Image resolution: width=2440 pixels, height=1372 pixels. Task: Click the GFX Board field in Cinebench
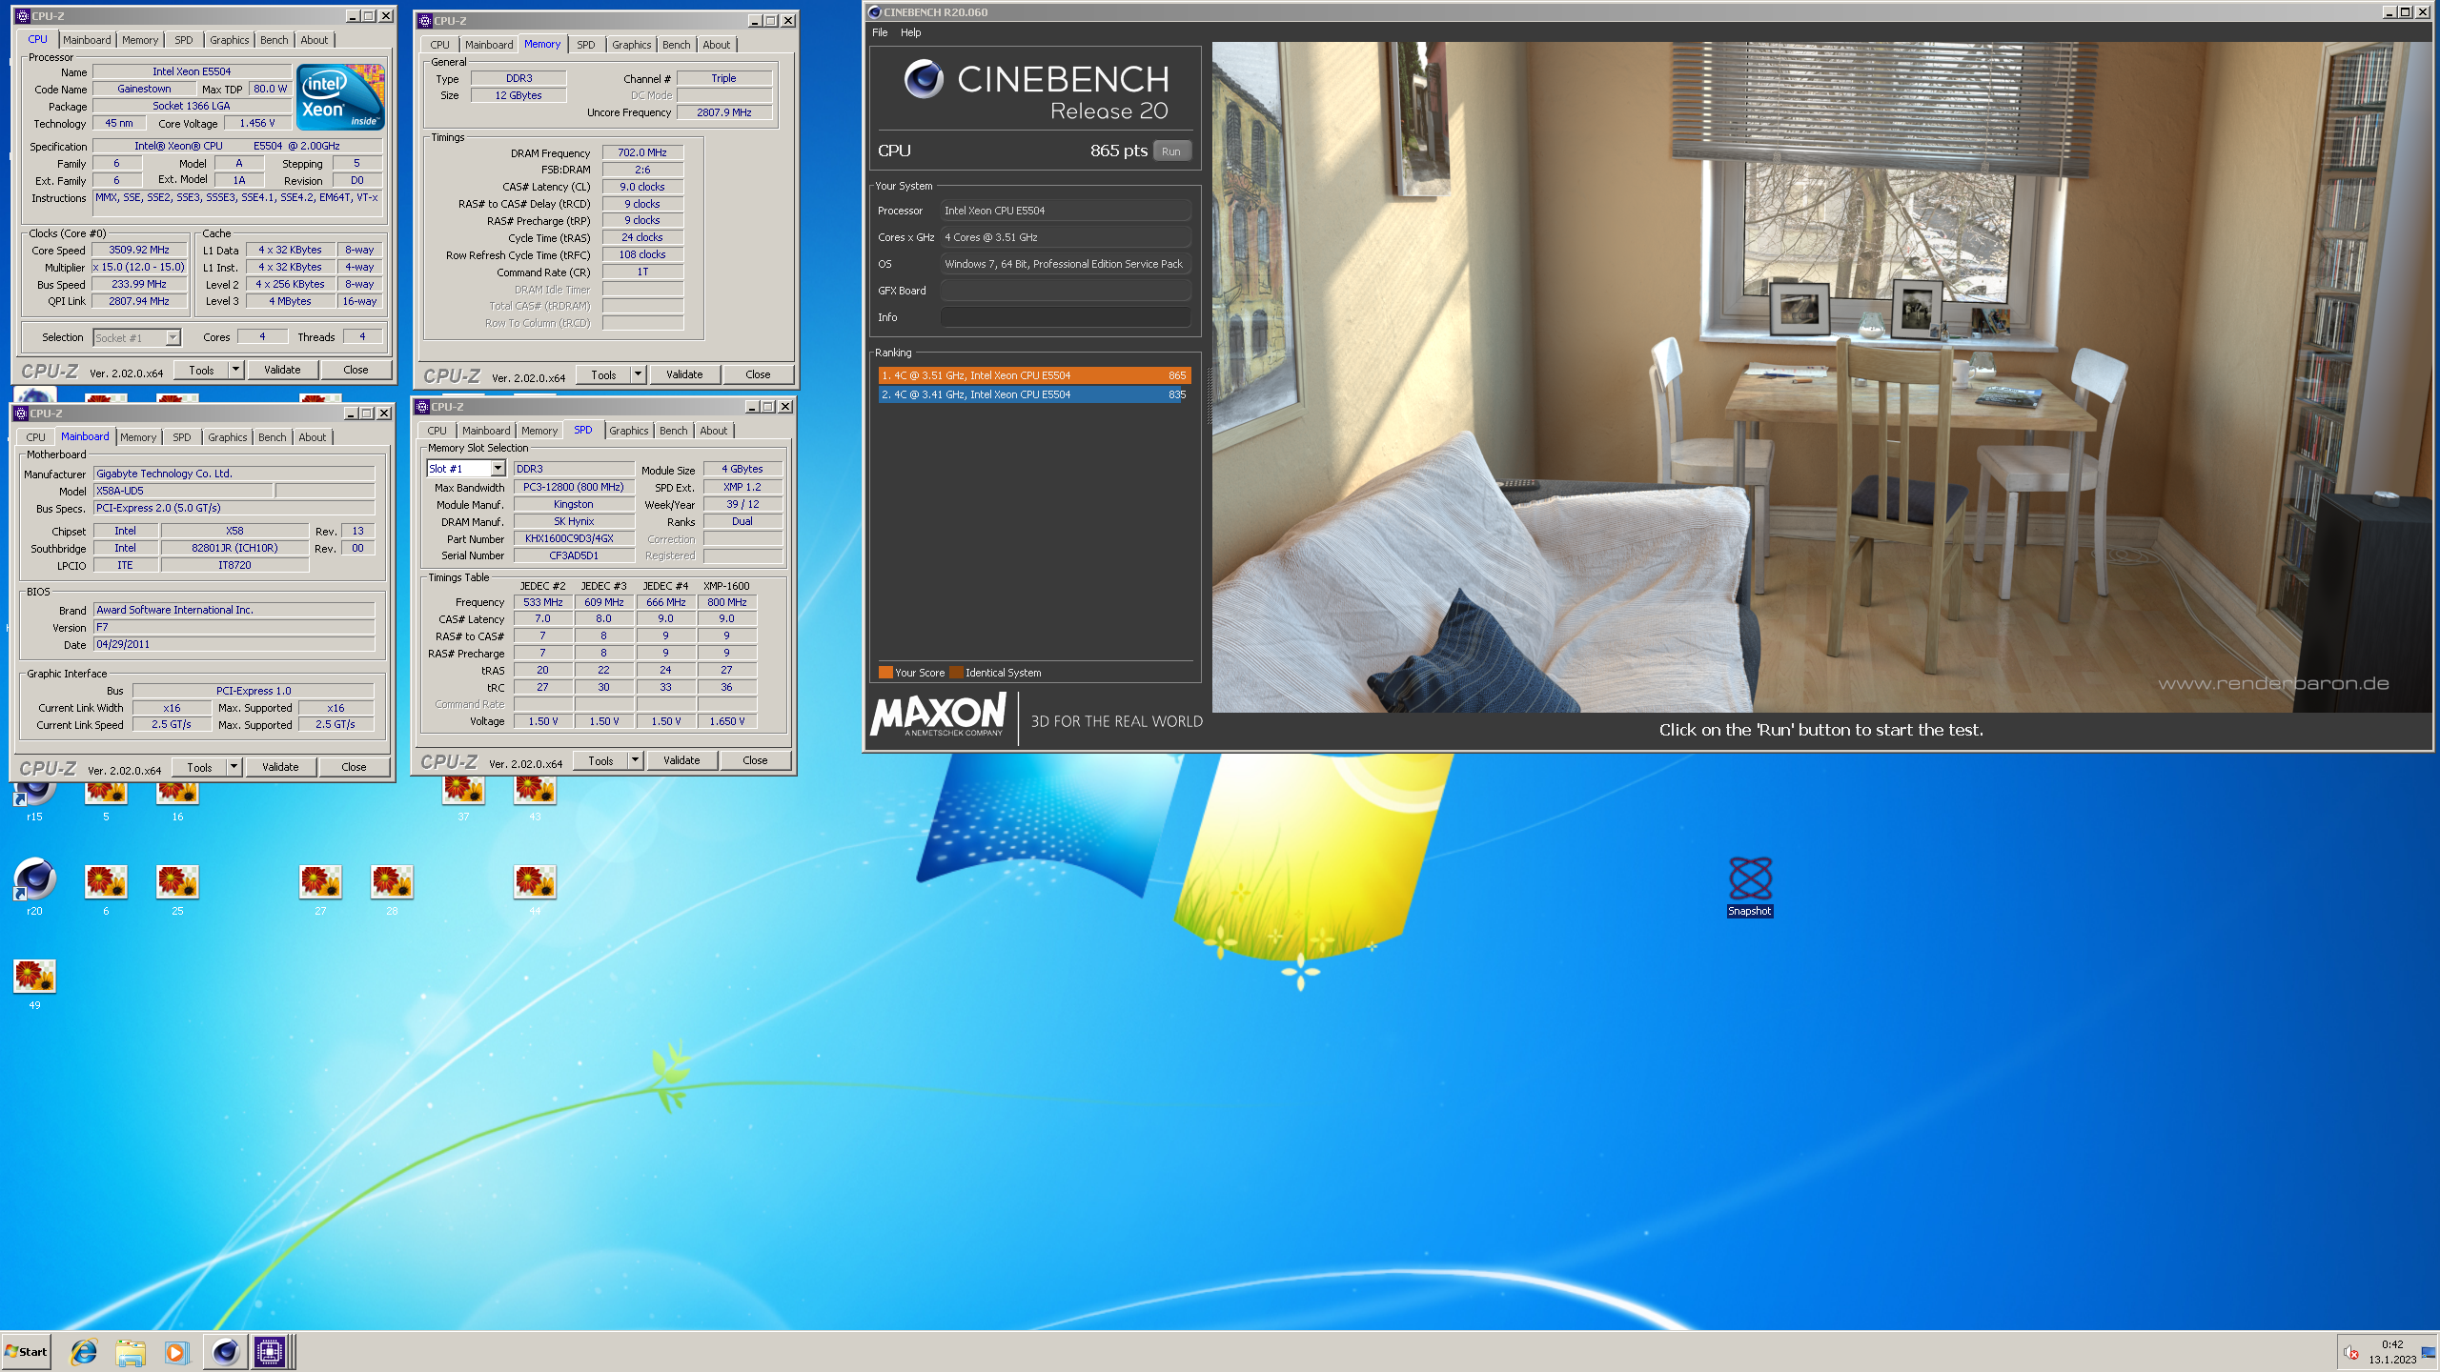coord(1066,291)
